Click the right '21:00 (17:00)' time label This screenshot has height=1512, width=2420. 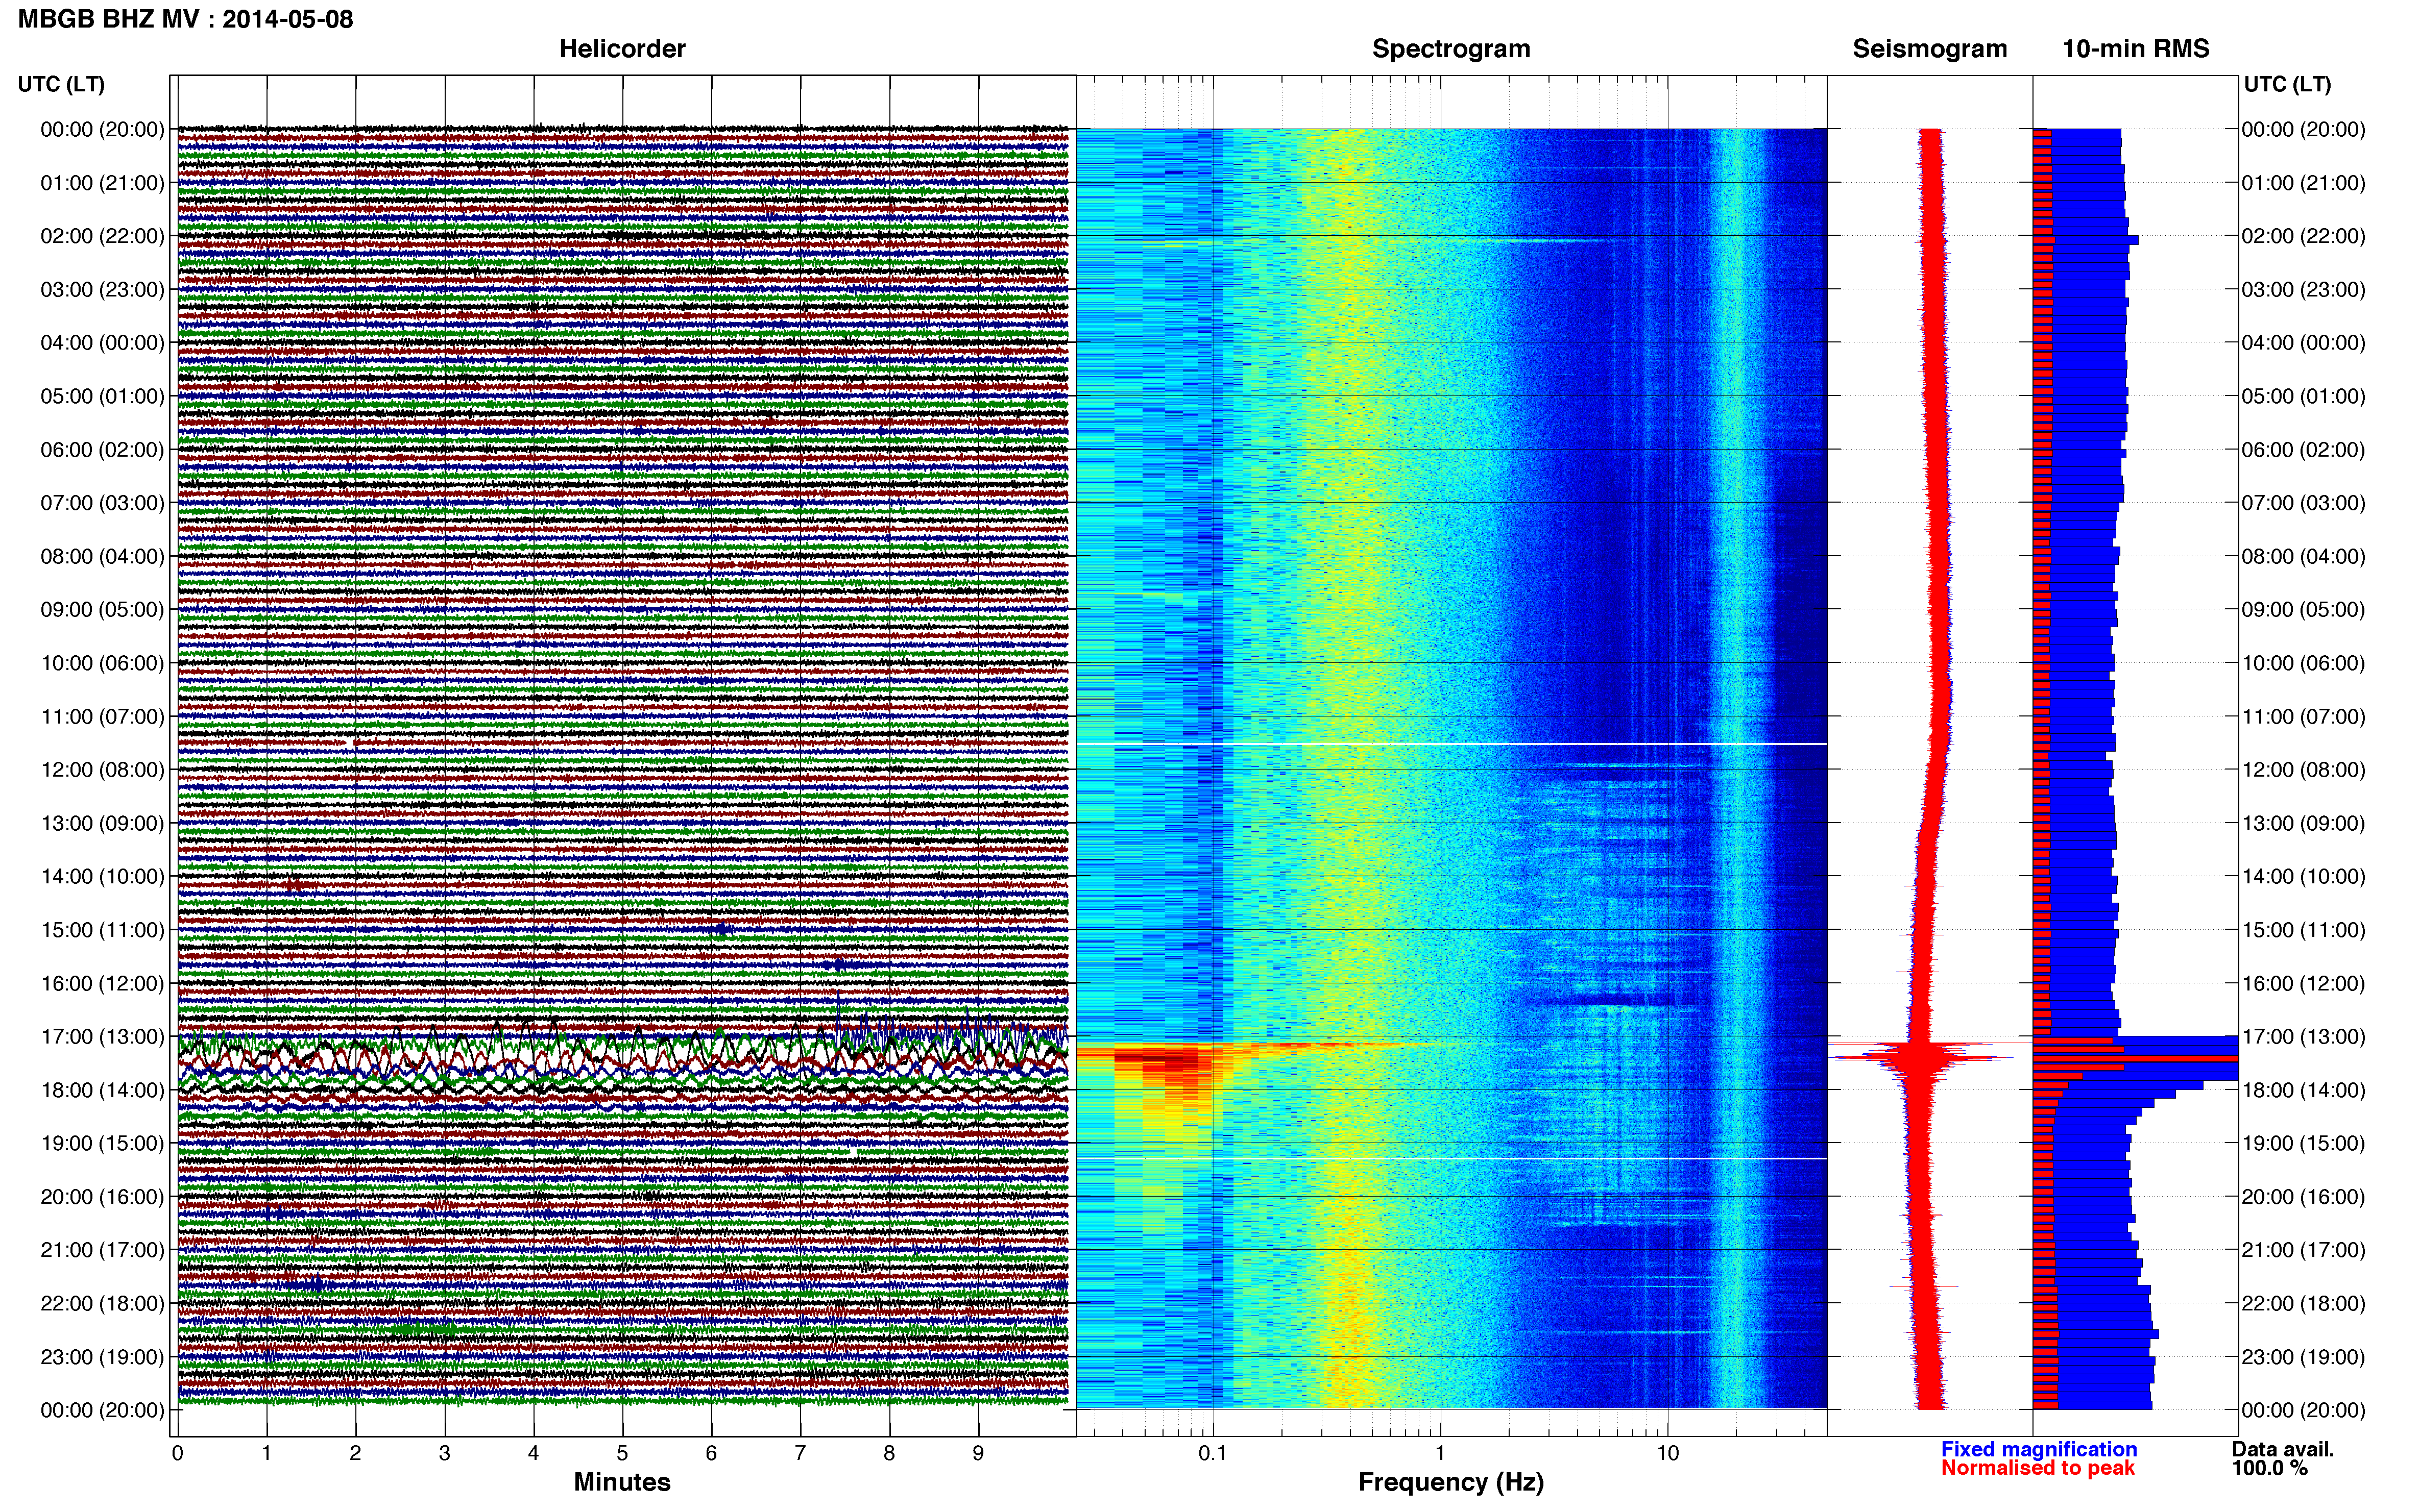[2303, 1250]
